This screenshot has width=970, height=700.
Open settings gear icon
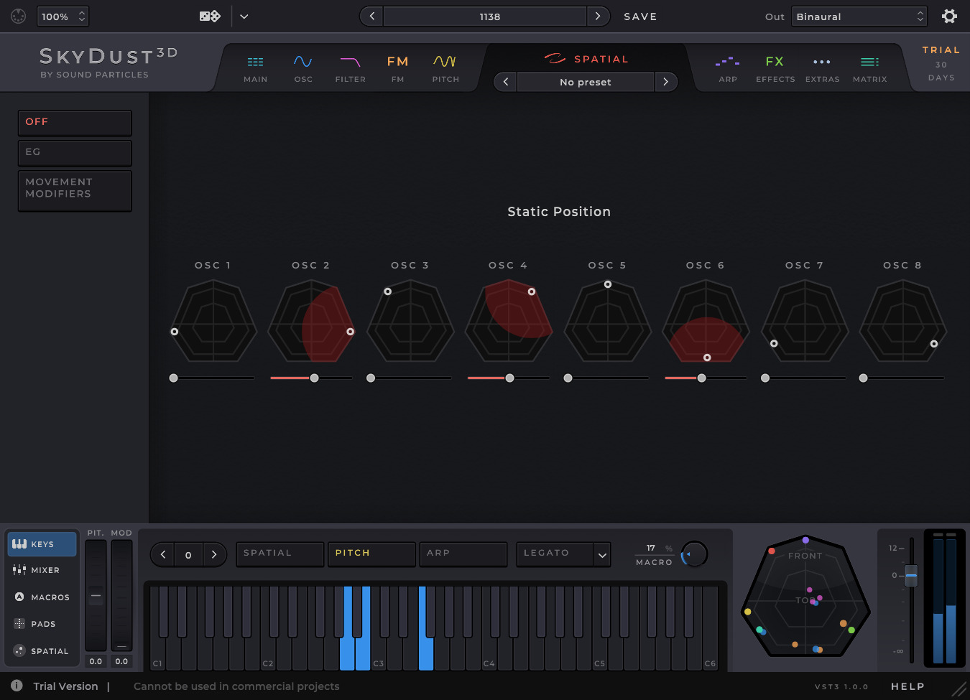tap(949, 16)
